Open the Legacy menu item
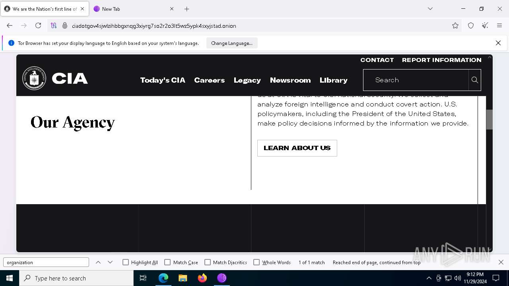509x286 pixels. (x=247, y=80)
